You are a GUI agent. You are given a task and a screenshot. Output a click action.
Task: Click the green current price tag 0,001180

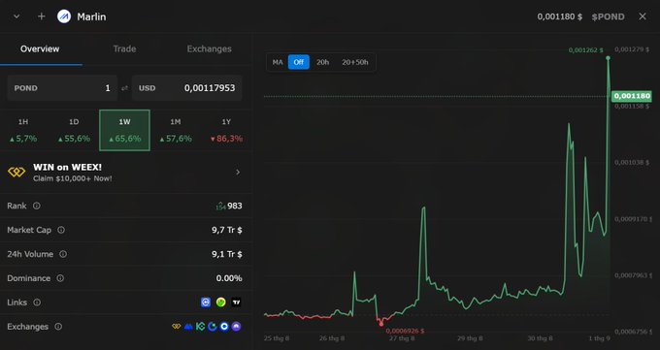[632, 96]
